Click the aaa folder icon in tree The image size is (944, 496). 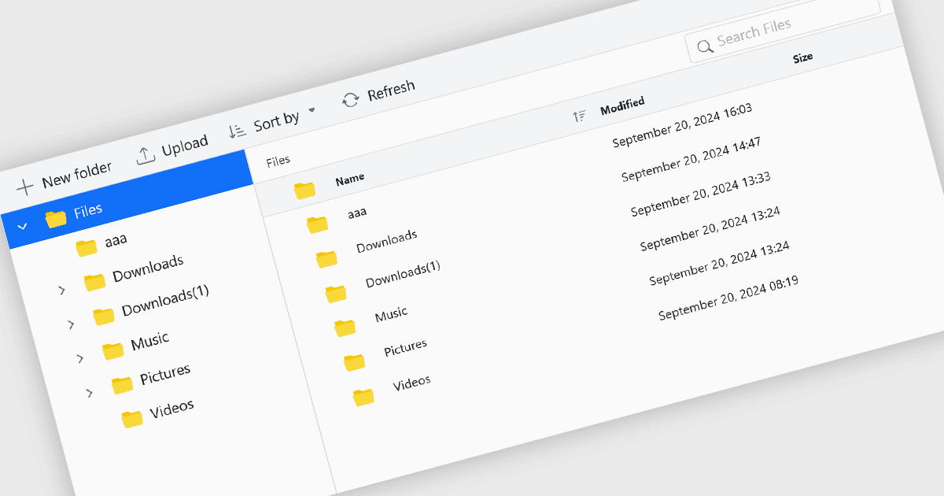point(87,248)
